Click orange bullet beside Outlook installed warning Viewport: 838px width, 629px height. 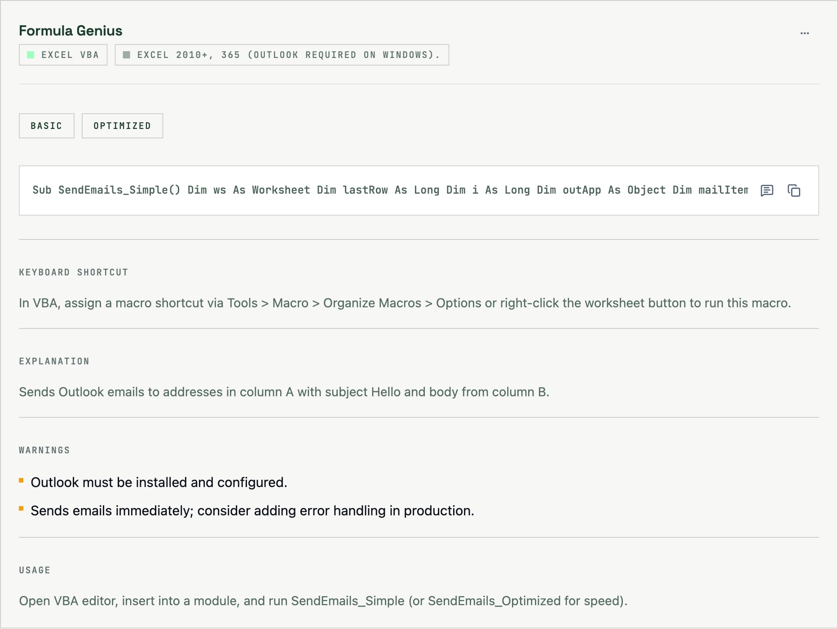click(x=21, y=481)
